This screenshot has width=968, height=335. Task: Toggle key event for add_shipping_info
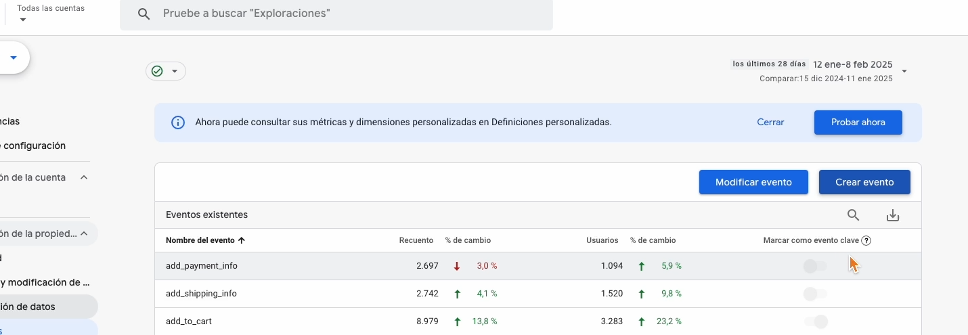click(815, 294)
